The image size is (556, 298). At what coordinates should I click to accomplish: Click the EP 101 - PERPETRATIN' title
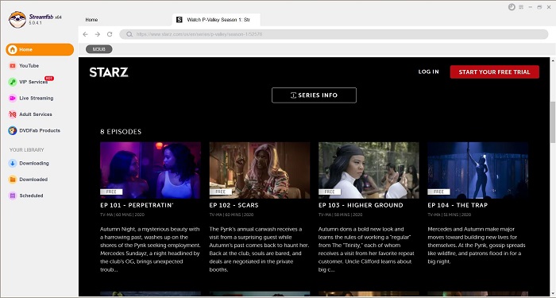tap(137, 205)
